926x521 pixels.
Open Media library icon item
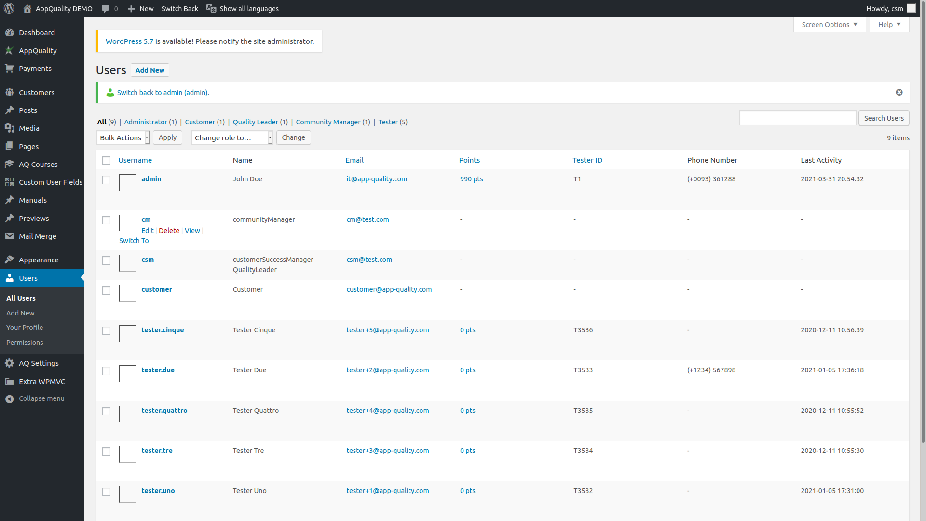(10, 128)
